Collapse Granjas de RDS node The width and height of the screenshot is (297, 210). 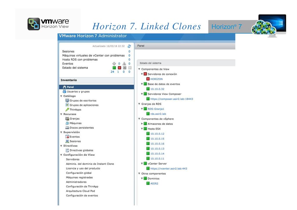pos(139,104)
